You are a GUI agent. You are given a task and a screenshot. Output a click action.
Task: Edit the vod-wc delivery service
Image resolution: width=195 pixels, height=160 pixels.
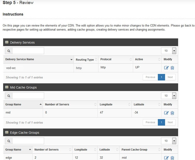[x=166, y=68]
